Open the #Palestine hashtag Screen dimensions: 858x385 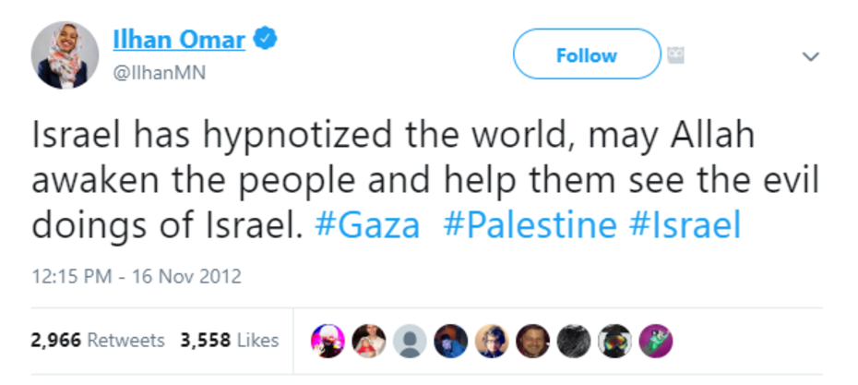530,225
